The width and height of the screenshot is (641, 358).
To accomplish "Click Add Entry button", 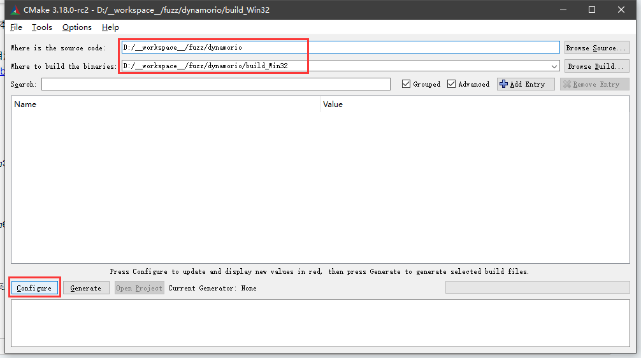I will coord(526,84).
